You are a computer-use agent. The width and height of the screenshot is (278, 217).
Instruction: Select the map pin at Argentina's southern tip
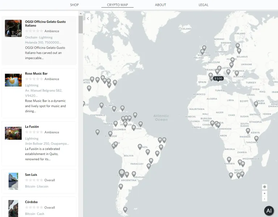coord(125,210)
